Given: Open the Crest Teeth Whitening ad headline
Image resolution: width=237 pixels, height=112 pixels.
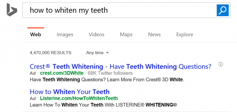Looking at the screenshot, I should pyautogui.click(x=120, y=67).
